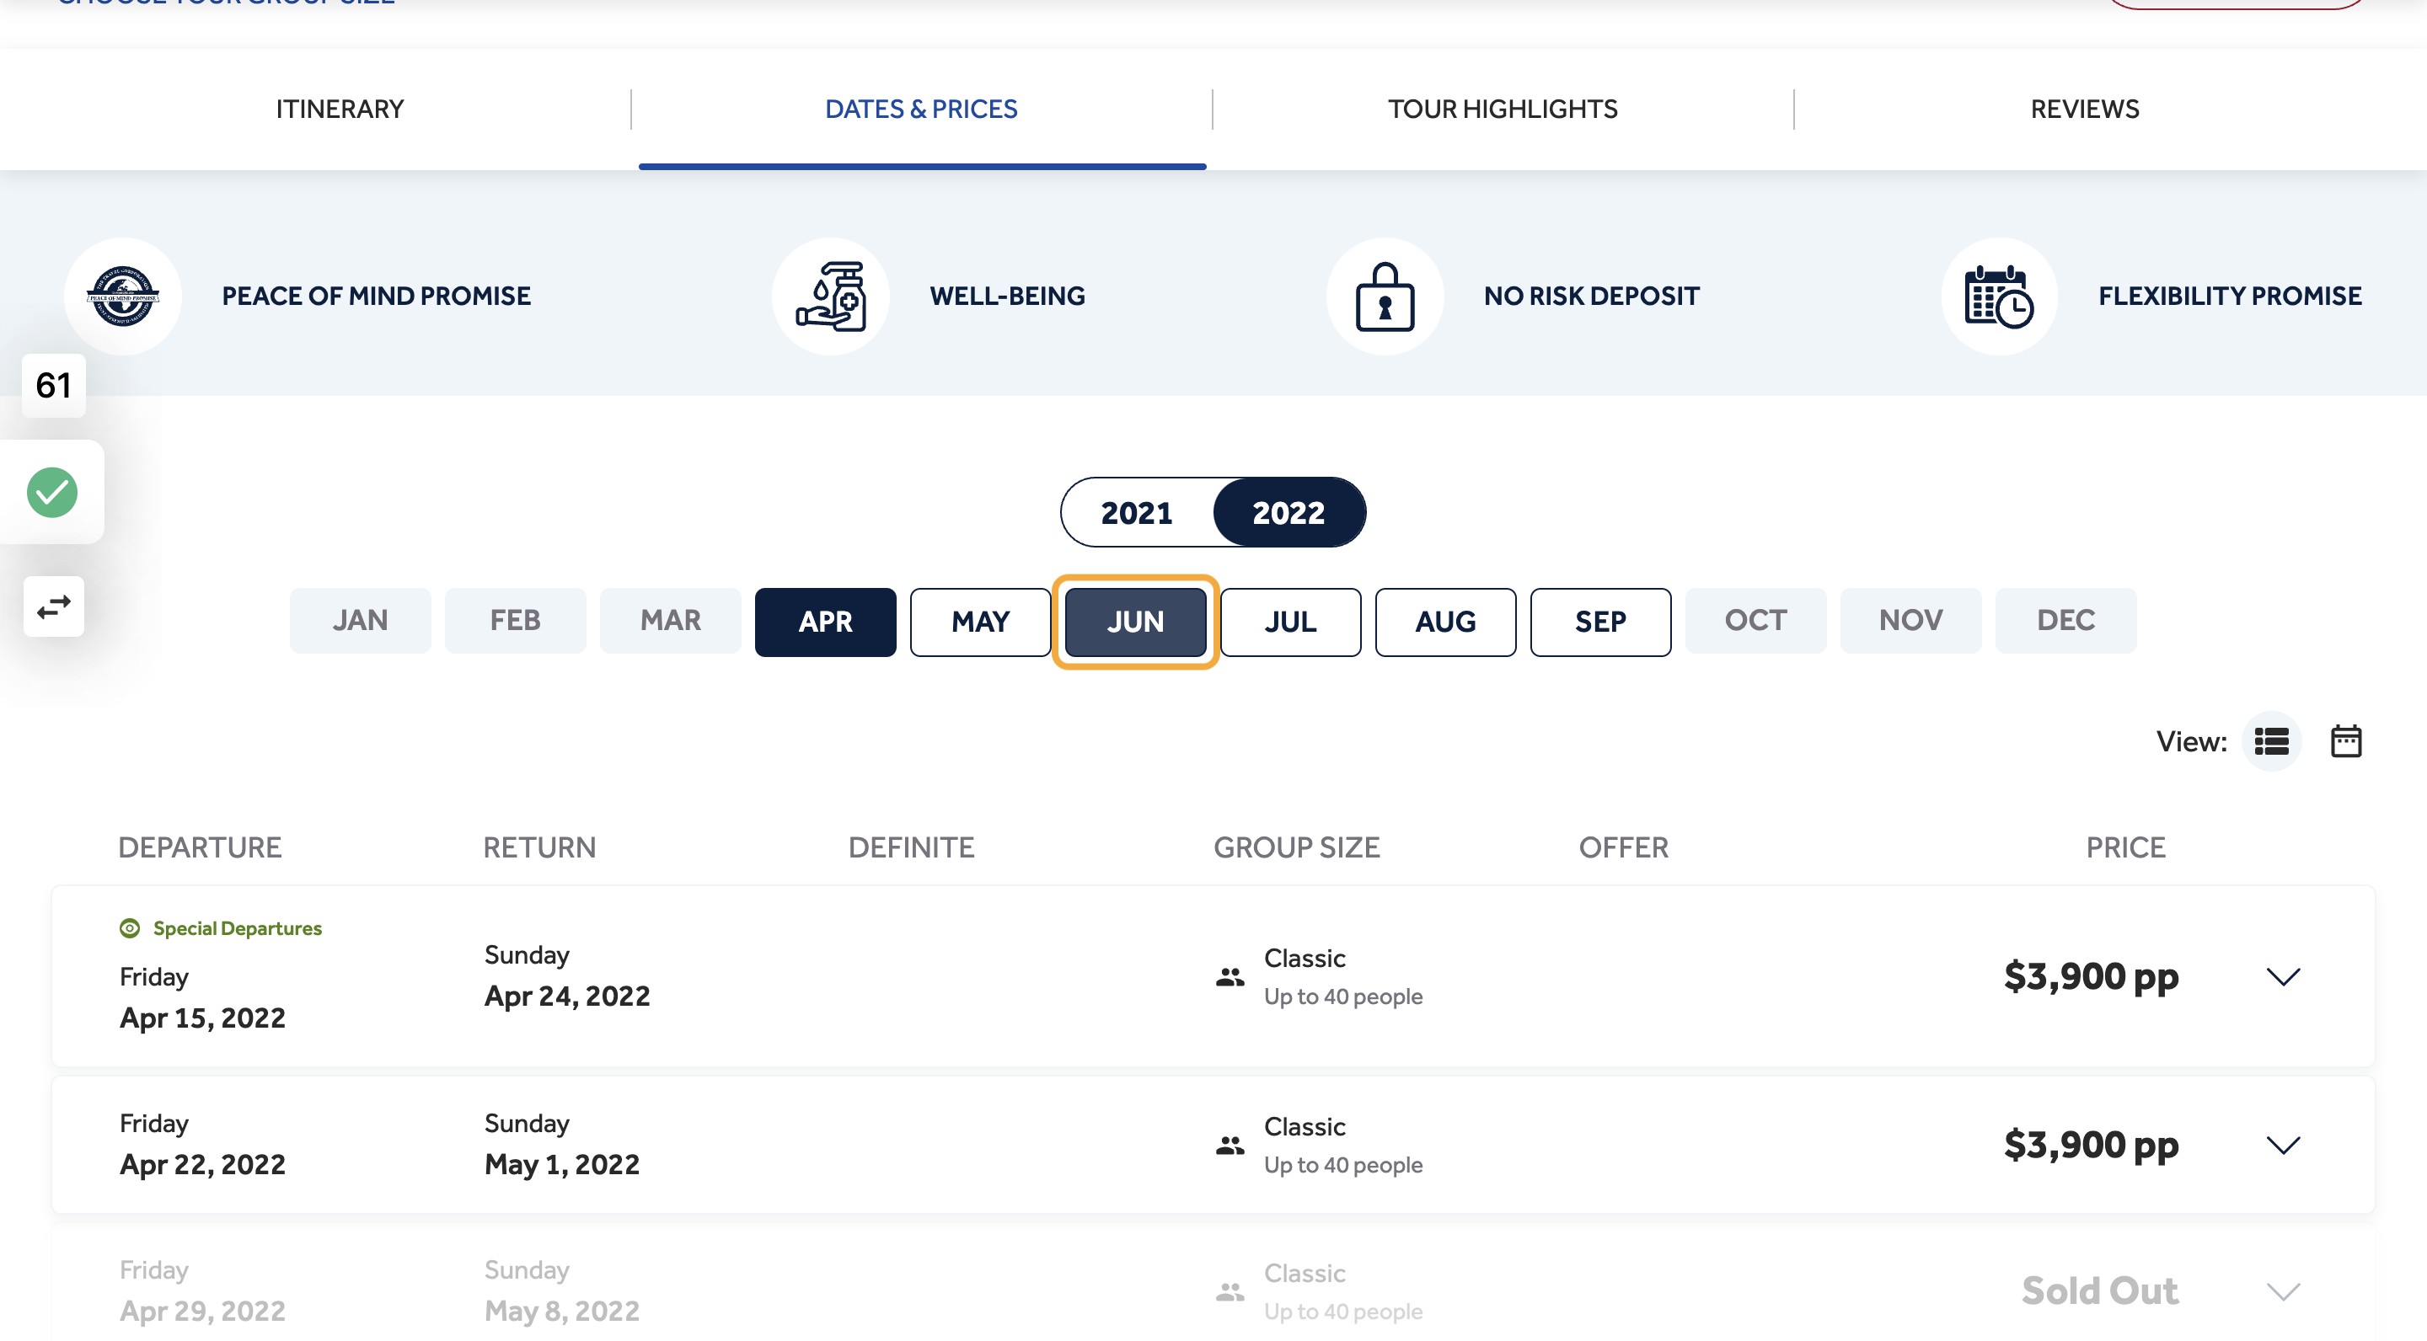The height and width of the screenshot is (1341, 2427).
Task: Select the SEP month filter
Action: (x=1599, y=622)
